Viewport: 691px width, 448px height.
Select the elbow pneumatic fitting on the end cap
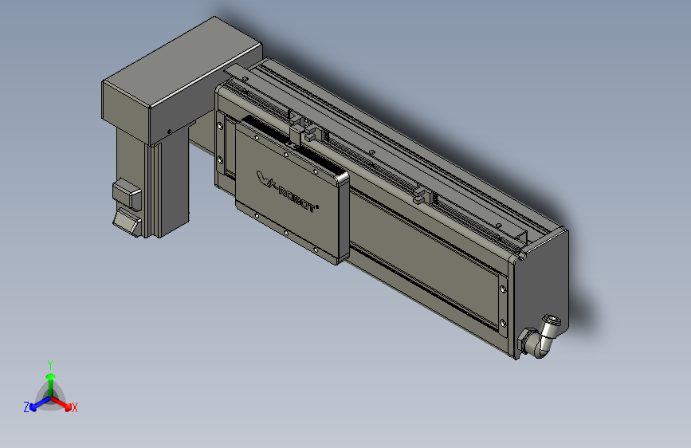coord(539,338)
